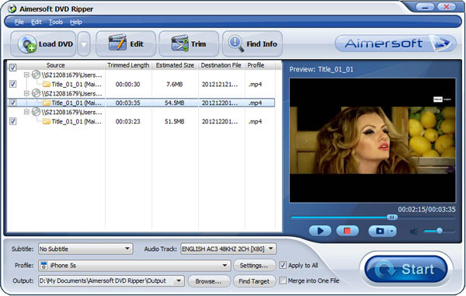Open the Profile dropdown showing iPhone 5s

134,266
